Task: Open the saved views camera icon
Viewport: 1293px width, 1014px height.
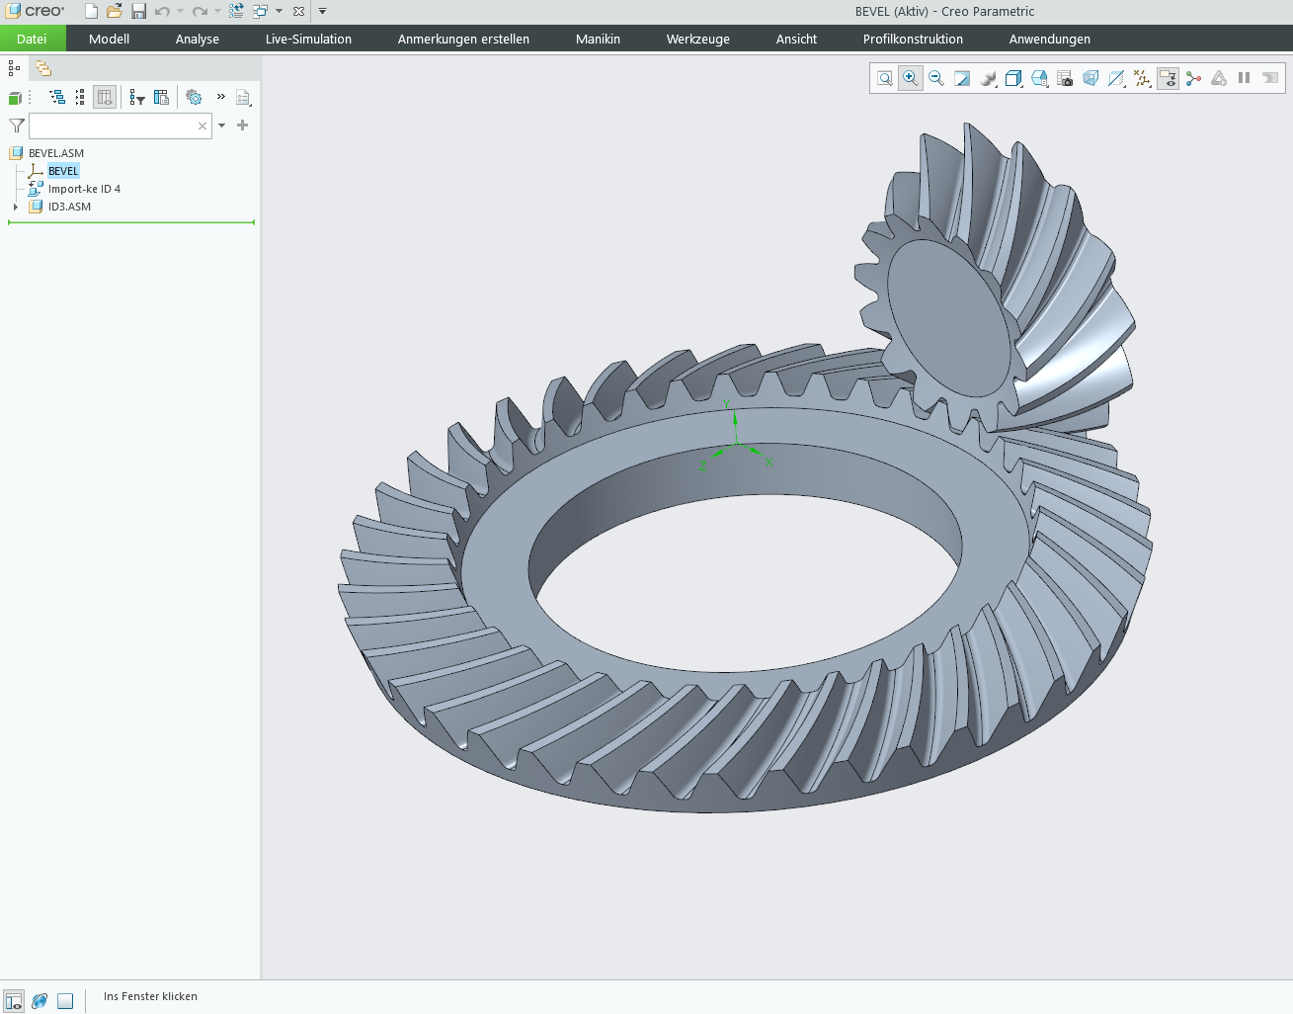Action: click(x=1065, y=78)
